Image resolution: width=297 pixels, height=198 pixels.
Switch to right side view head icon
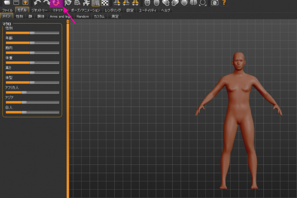[x=166, y=2]
